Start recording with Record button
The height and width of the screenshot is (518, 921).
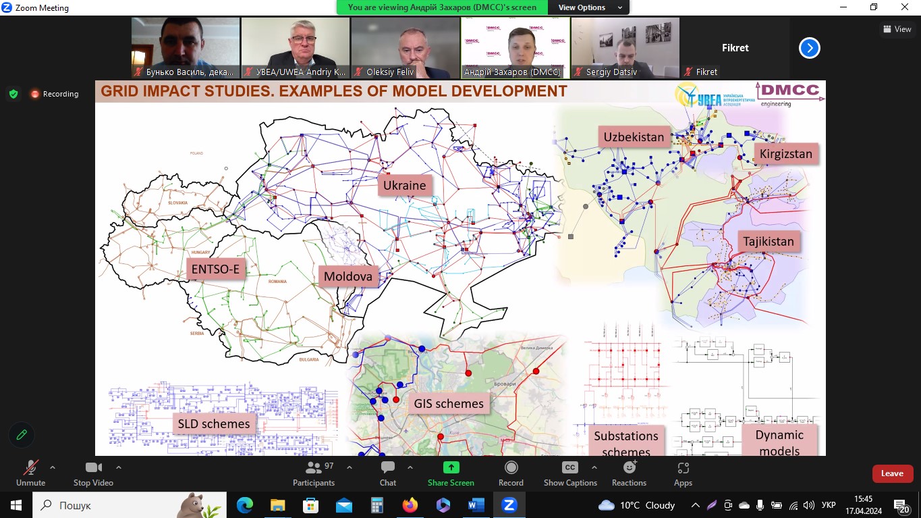[511, 473]
